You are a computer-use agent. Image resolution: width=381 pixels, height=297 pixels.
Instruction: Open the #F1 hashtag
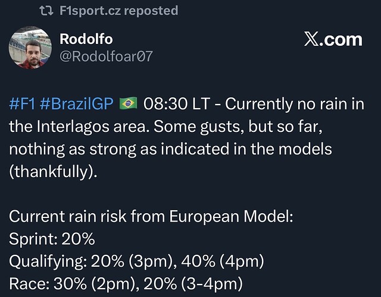point(22,103)
